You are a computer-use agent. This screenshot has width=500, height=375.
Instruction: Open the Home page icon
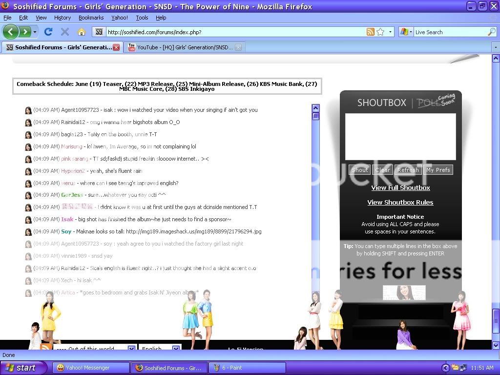click(x=82, y=32)
